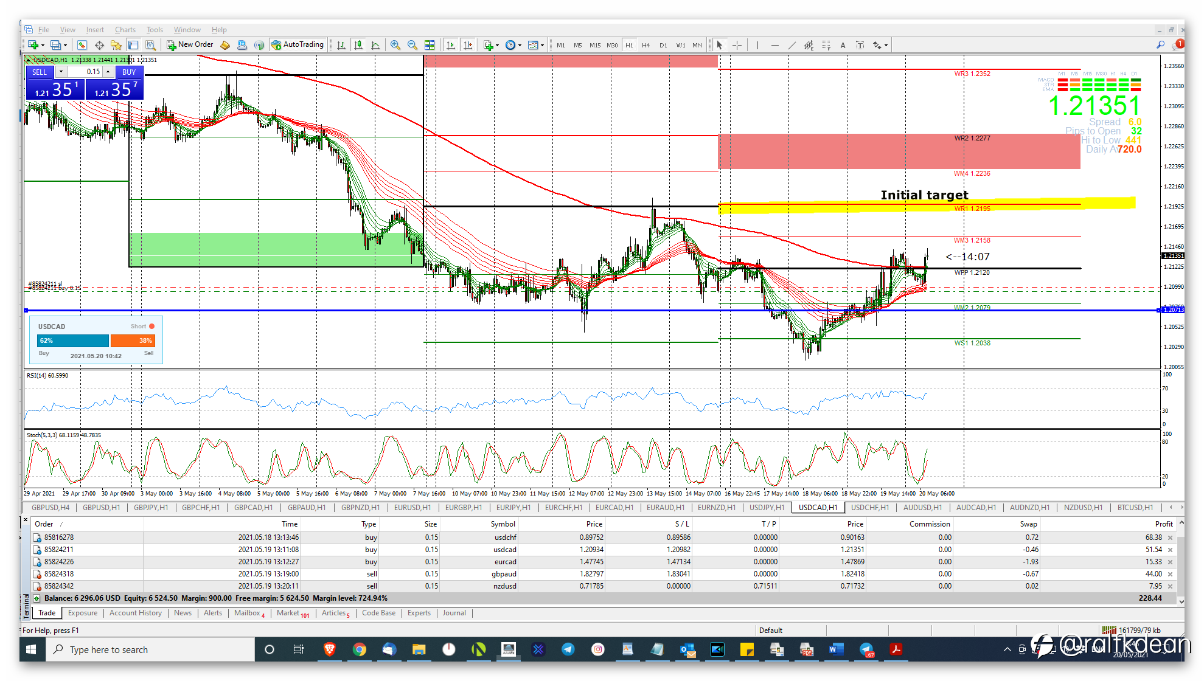The height and width of the screenshot is (681, 1204).
Task: Open the new chart dropdown arrow
Action: coord(43,45)
